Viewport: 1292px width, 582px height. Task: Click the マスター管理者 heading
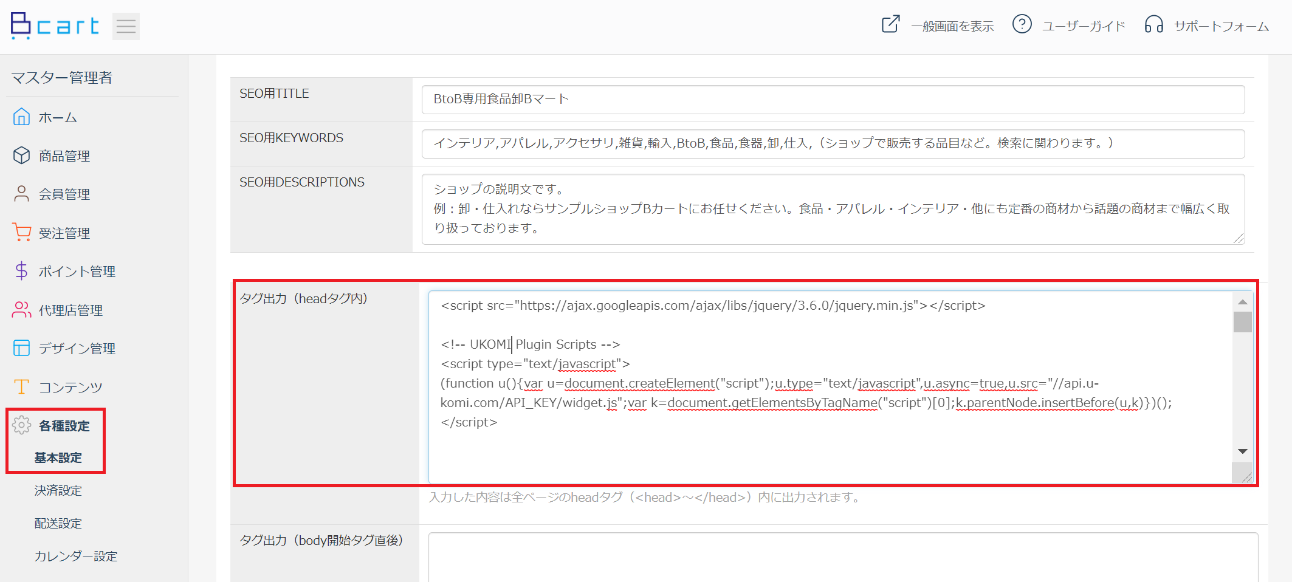(61, 78)
